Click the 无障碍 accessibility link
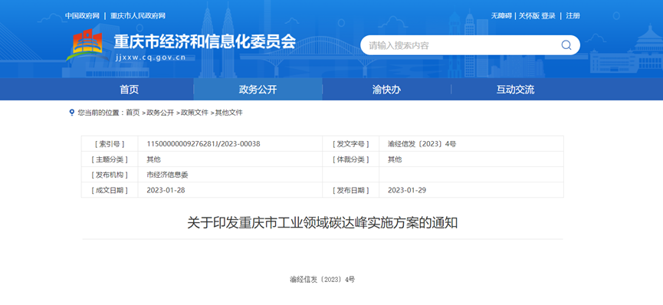 click(501, 16)
